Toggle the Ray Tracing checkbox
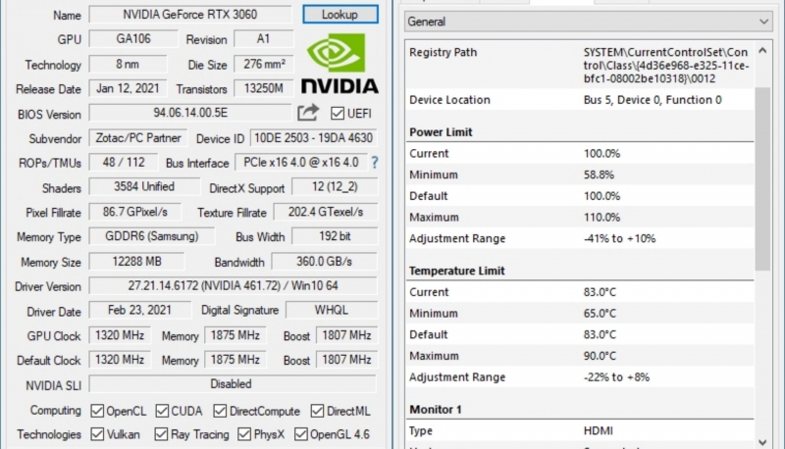This screenshot has height=449, width=785. [161, 434]
